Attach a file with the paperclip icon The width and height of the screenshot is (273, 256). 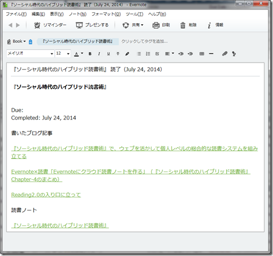[x=224, y=54]
